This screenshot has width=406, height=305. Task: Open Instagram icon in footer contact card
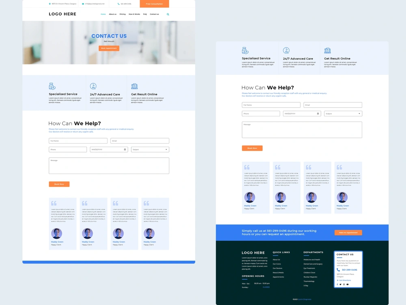tap(344, 285)
